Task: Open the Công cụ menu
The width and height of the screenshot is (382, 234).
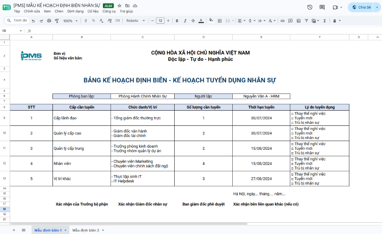Action: 109,11
